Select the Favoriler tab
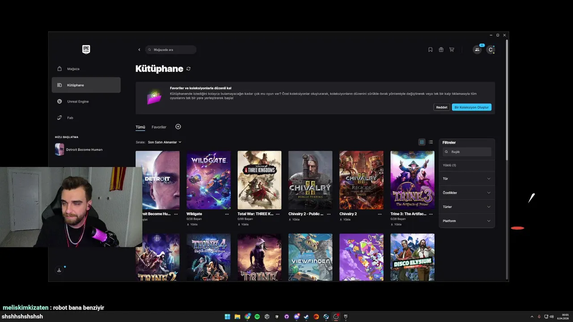 (x=159, y=127)
